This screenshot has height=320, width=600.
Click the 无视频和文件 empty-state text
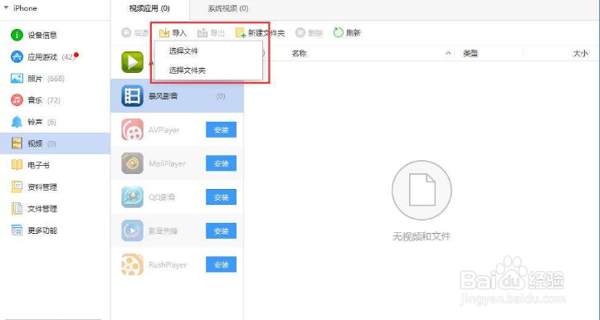(422, 236)
